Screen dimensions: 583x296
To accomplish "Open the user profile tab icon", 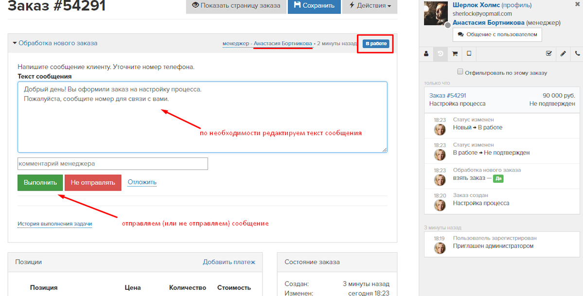I will point(426,54).
